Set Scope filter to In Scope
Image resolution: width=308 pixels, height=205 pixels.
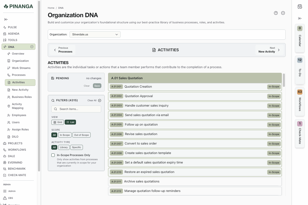point(65,135)
